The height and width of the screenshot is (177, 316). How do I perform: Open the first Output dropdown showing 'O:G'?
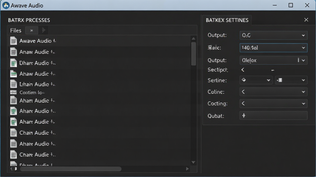coord(273,35)
